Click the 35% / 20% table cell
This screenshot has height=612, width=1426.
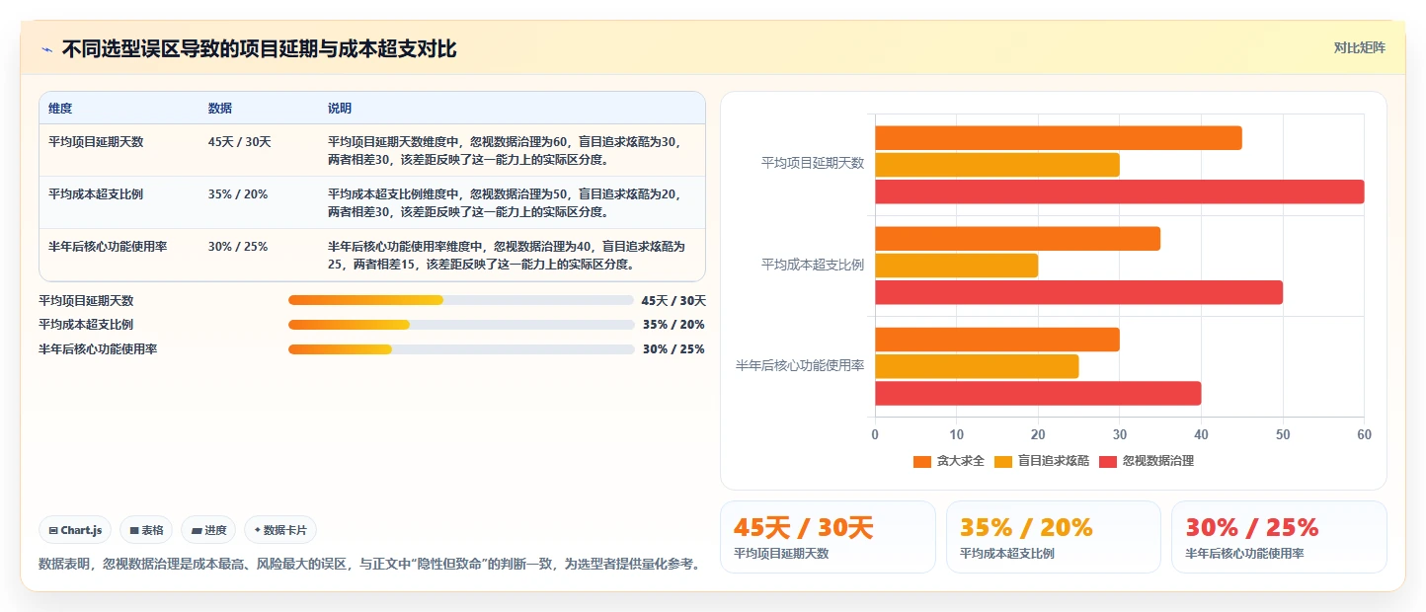pyautogui.click(x=238, y=194)
